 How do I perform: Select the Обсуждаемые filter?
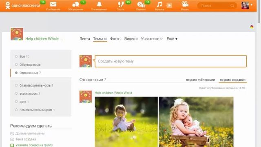coord(41,65)
